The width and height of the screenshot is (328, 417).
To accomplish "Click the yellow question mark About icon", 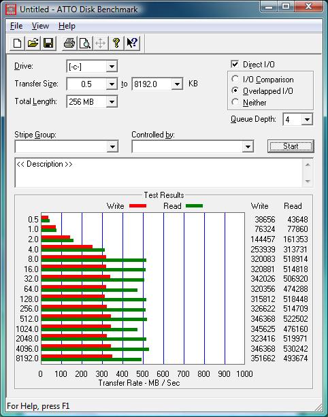I will [x=116, y=43].
